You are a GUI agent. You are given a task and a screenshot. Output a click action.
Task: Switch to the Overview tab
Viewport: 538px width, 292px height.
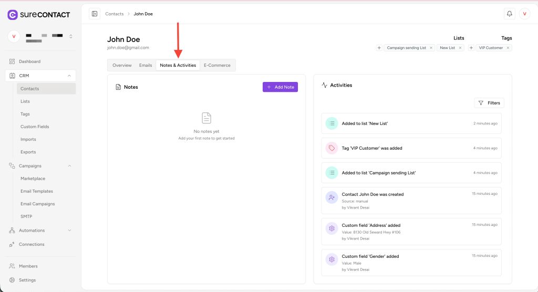click(x=122, y=65)
